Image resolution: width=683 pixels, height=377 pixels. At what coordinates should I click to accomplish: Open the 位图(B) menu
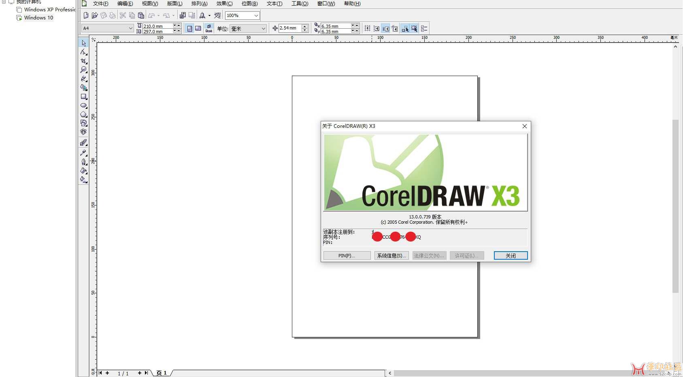(249, 4)
